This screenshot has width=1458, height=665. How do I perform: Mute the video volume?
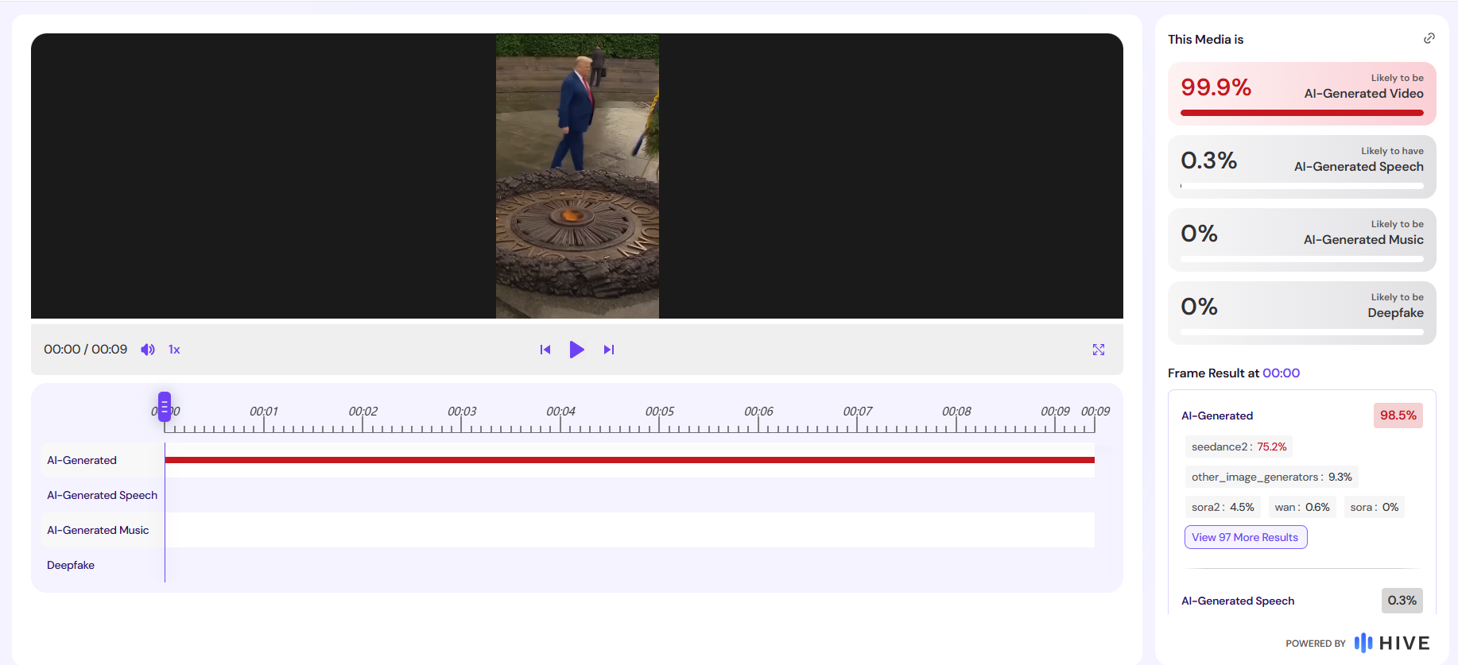(148, 350)
